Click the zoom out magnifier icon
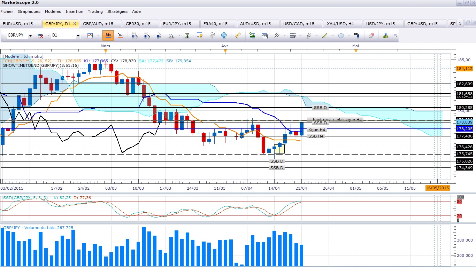Image resolution: width=476 pixels, height=268 pixels. [147, 36]
